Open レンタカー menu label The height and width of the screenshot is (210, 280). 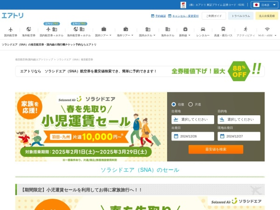point(203,35)
